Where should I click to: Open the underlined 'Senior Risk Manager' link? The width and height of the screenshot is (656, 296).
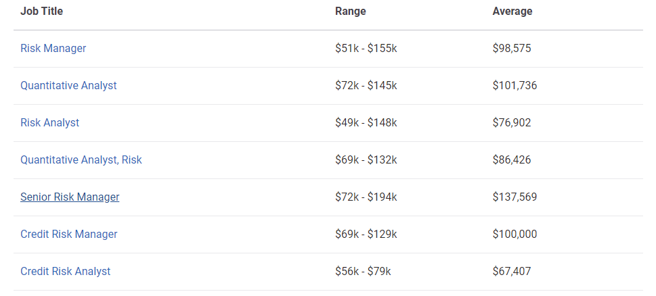70,197
